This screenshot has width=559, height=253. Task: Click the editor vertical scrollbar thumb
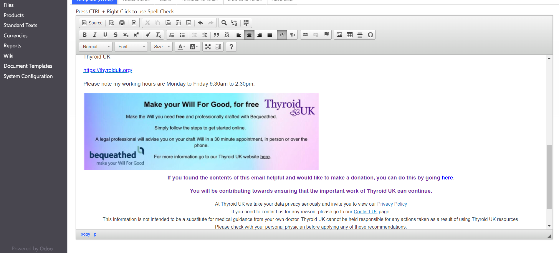pos(549,177)
